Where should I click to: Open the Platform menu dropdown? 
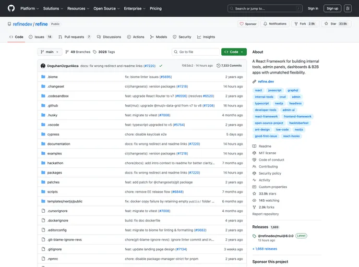[x=29, y=8]
